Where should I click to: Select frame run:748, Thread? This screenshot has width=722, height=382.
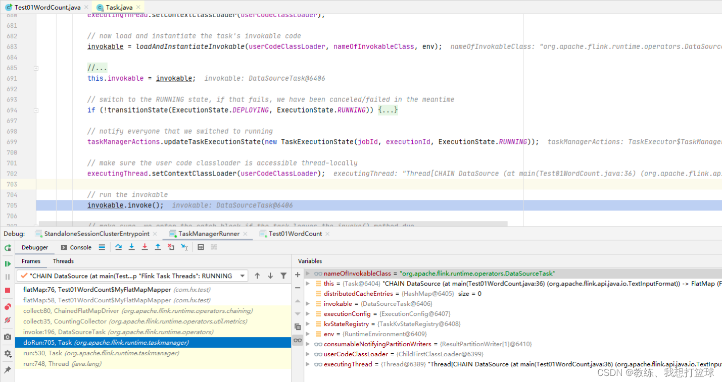[x=153, y=364]
